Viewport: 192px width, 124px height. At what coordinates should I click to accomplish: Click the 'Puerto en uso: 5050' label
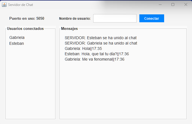(x=27, y=19)
